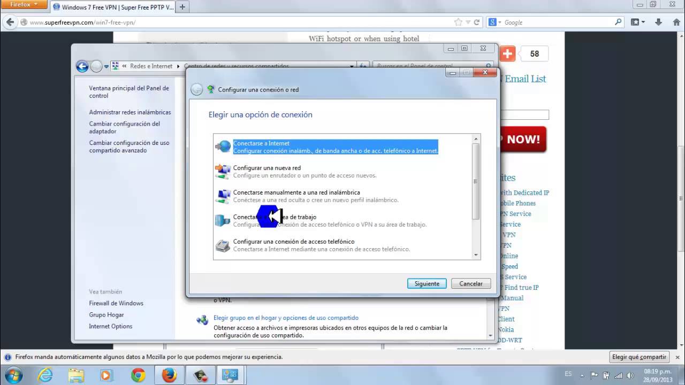The image size is (685, 385).
Task: Show hidden tray icons arrow
Action: [582, 375]
